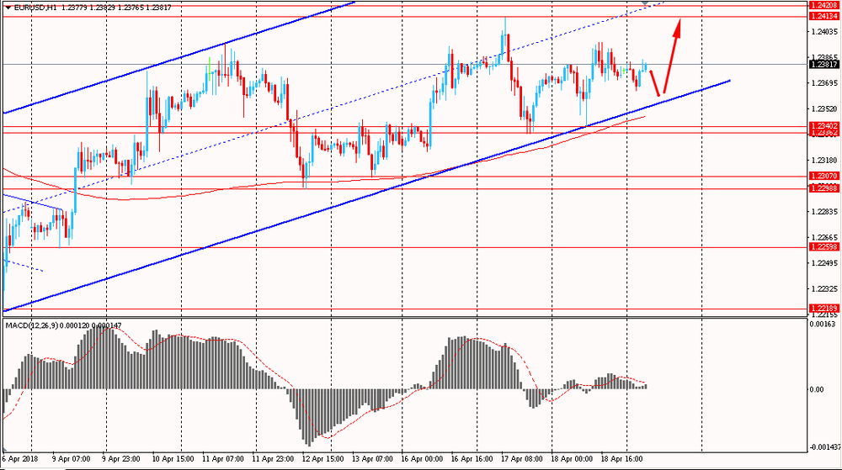This screenshot has height=470, width=842.
Task: Click the 13 Apr 07:00 time label
Action: (x=373, y=459)
